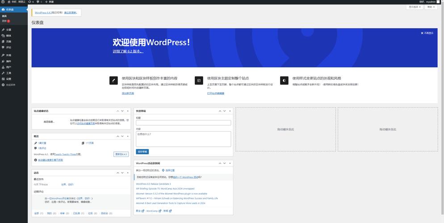Select 页面 (Pages) in the sidebar menu
The image size is (444, 223).
pyautogui.click(x=8, y=41)
